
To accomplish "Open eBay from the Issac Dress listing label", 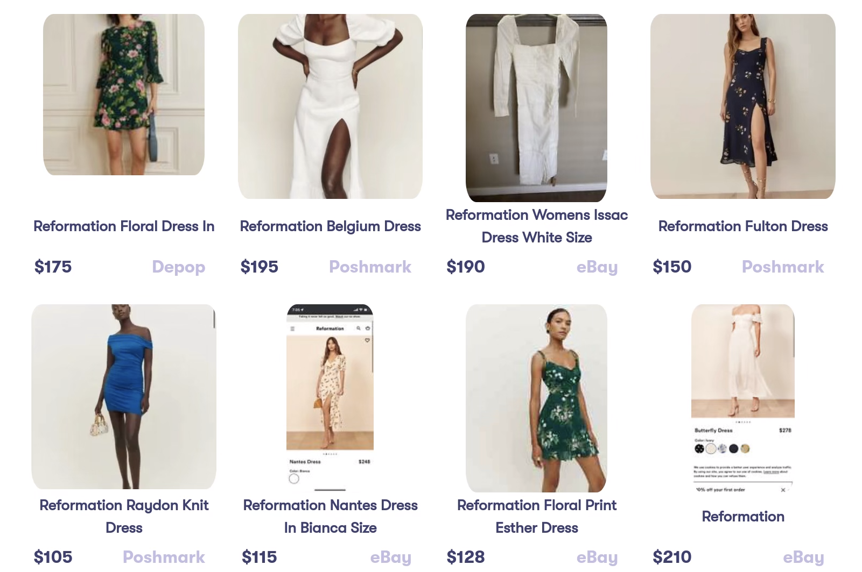I will [597, 267].
